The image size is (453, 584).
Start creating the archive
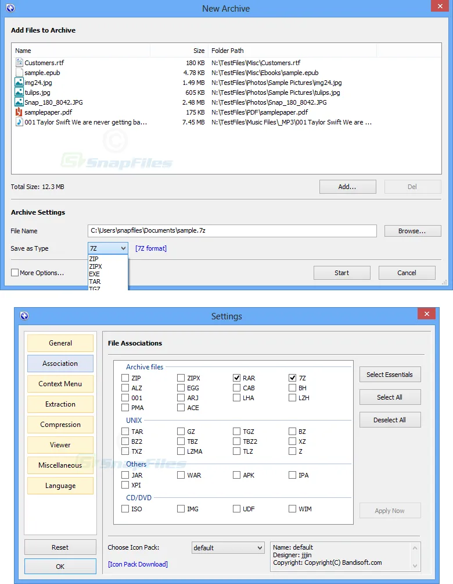342,273
